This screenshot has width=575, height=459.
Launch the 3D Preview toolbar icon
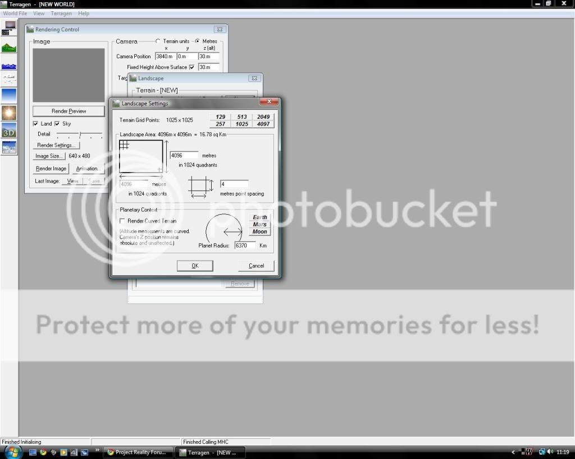click(x=9, y=131)
